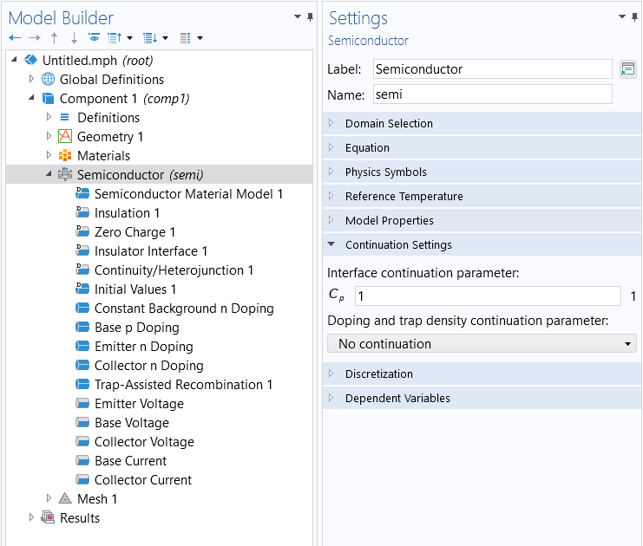643x546 pixels.
Task: Pin the Settings panel
Action: click(633, 17)
